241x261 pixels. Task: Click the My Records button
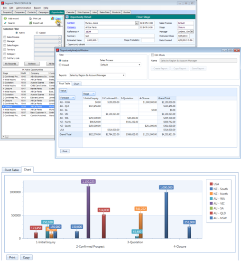pyautogui.click(x=10, y=64)
